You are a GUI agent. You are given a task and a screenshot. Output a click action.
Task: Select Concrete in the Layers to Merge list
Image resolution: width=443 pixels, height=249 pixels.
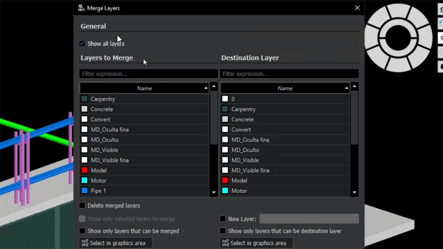144,109
